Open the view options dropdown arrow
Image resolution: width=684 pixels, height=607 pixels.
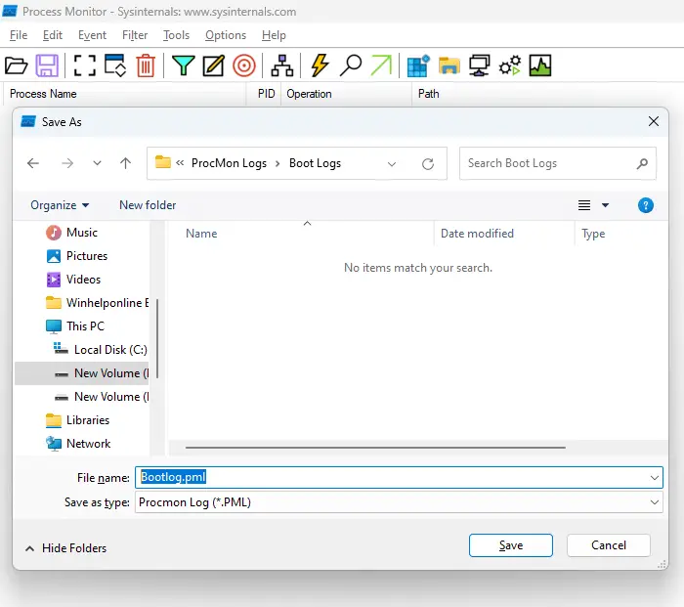click(606, 205)
